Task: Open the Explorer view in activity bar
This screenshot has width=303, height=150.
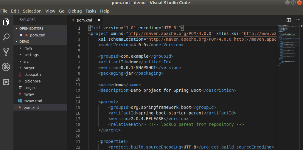Action: tap(6, 22)
